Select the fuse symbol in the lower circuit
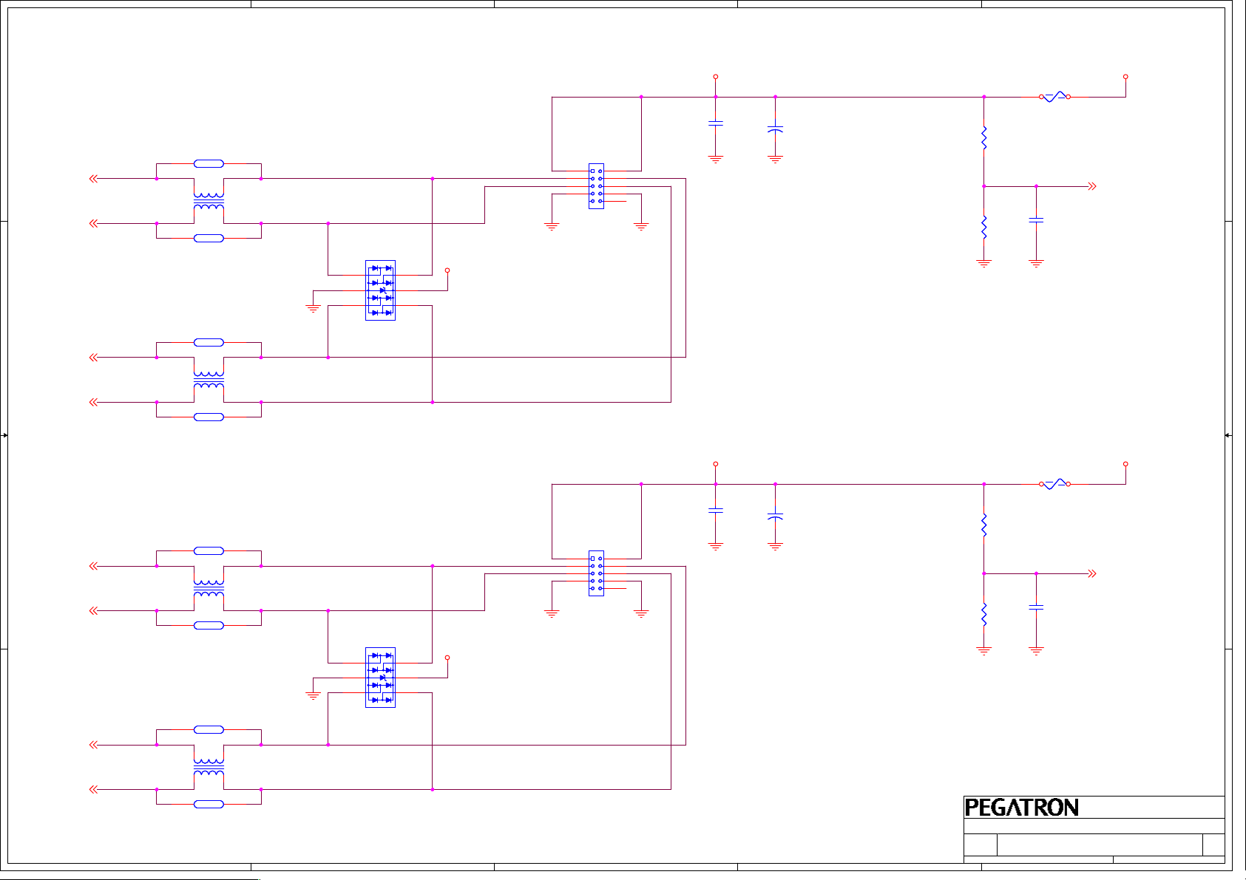Image resolution: width=1246 pixels, height=880 pixels. point(1054,484)
